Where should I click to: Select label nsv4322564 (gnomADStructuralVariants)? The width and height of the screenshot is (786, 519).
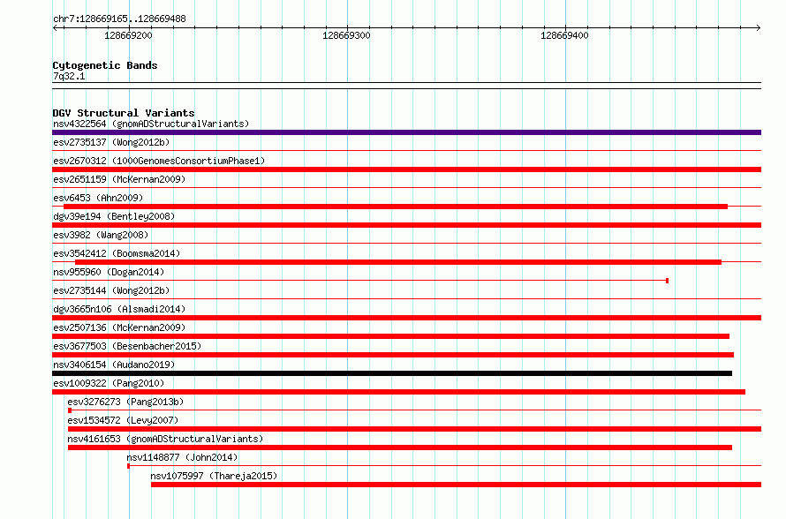[151, 124]
